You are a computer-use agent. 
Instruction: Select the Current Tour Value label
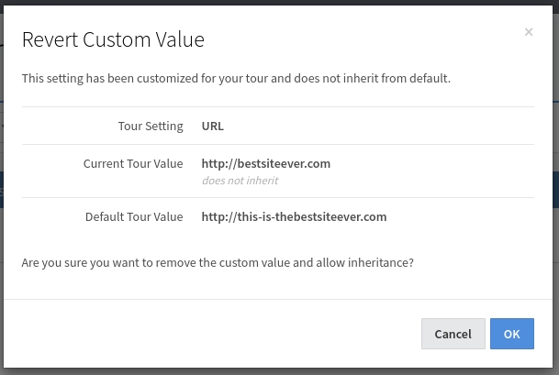tap(133, 164)
